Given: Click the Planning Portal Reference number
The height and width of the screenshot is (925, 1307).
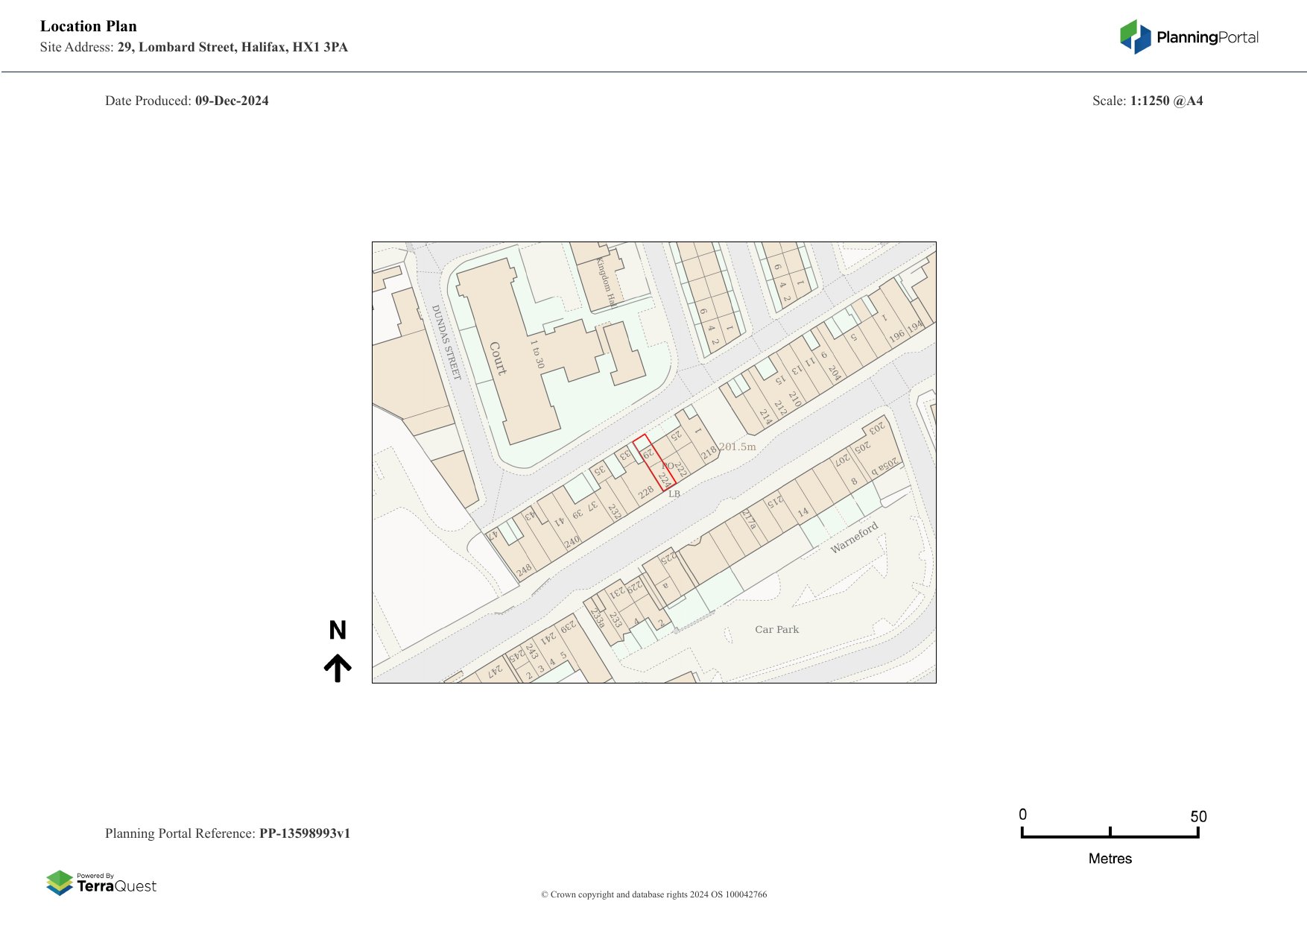Looking at the screenshot, I should coord(304,833).
